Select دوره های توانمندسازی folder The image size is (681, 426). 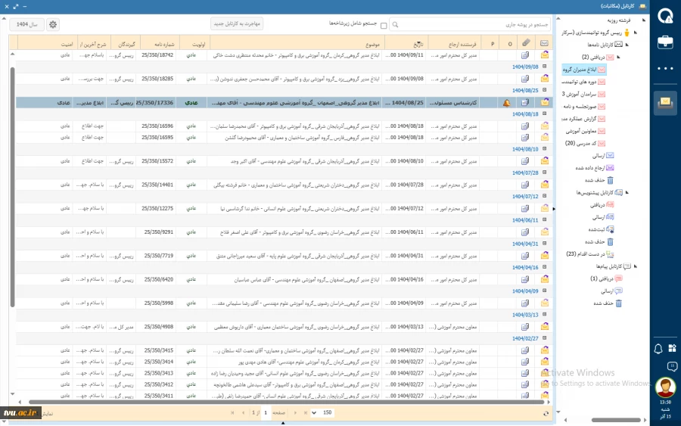tap(583, 82)
